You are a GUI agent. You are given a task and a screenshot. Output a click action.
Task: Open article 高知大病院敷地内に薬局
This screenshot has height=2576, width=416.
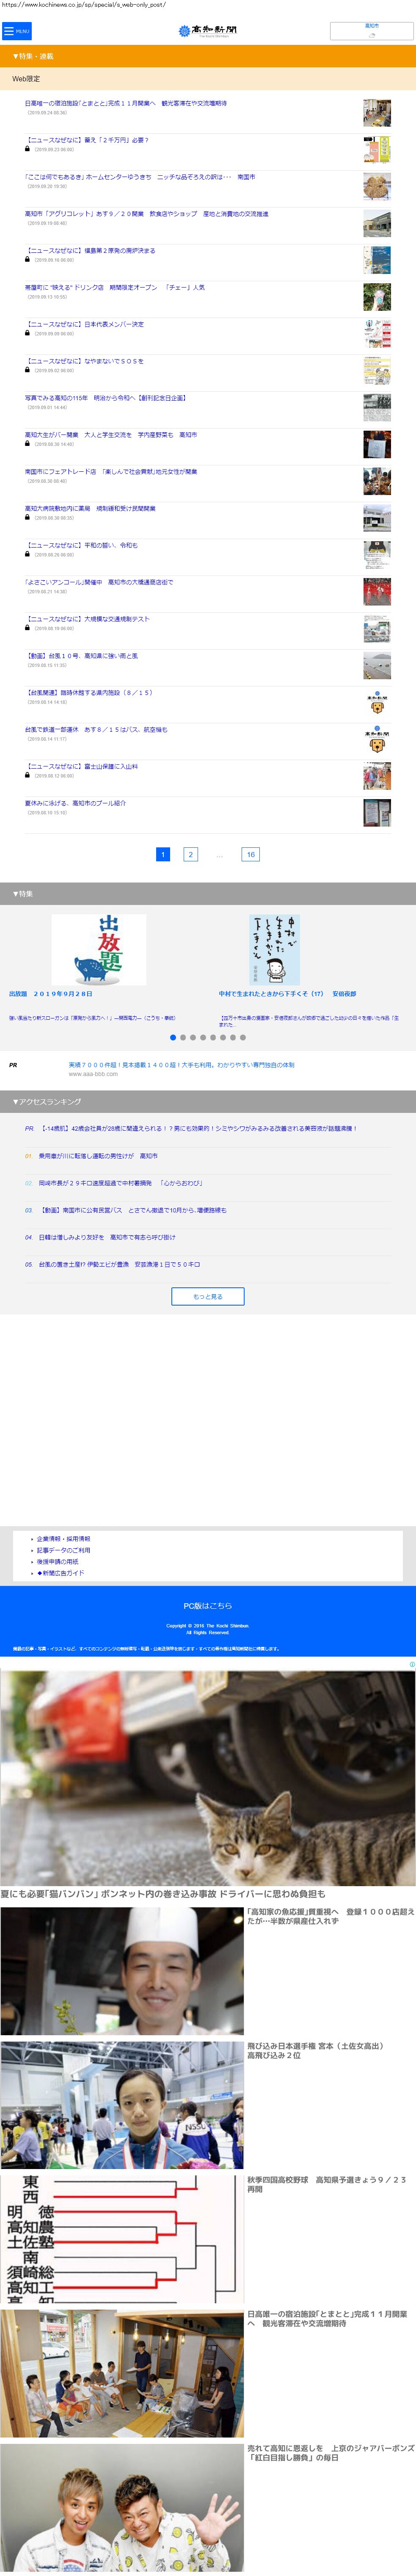coord(90,508)
